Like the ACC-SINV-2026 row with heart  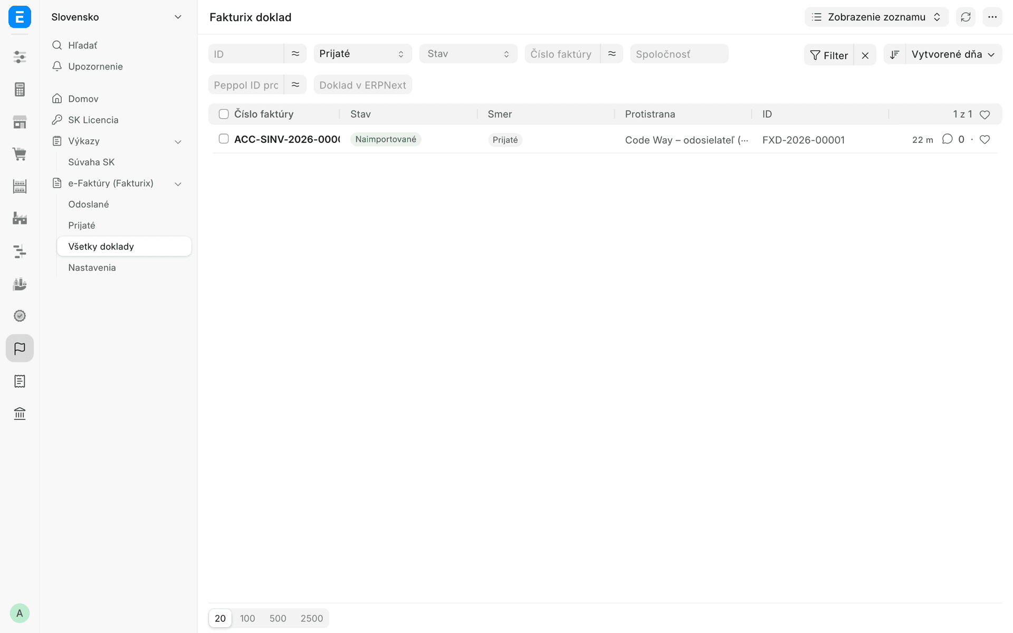[985, 140]
